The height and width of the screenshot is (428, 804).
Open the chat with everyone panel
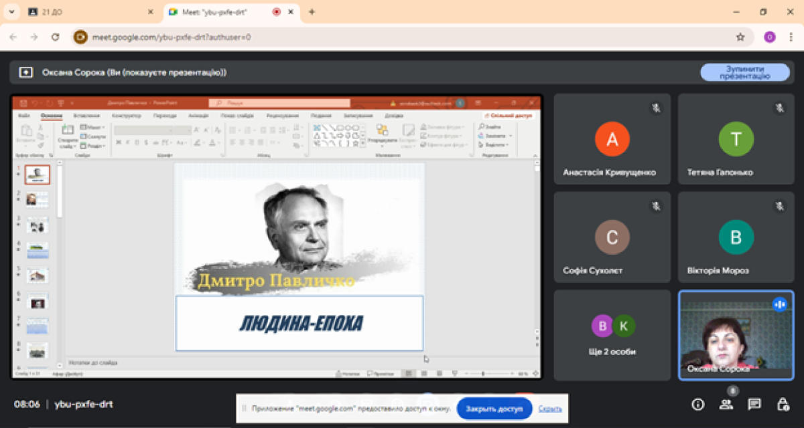tap(754, 404)
